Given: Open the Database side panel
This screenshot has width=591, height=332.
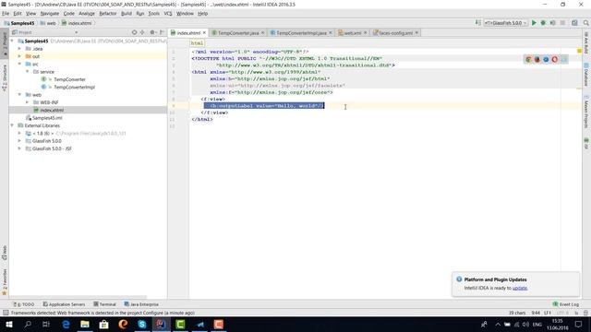Looking at the screenshot, I should (586, 74).
